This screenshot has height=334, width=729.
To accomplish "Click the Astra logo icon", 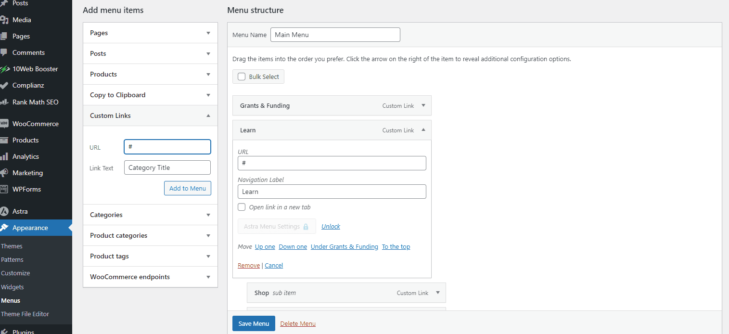I will (x=4, y=211).
